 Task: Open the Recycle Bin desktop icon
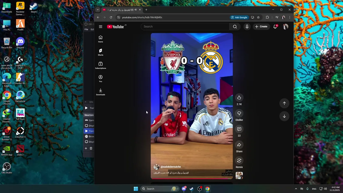pos(7,43)
